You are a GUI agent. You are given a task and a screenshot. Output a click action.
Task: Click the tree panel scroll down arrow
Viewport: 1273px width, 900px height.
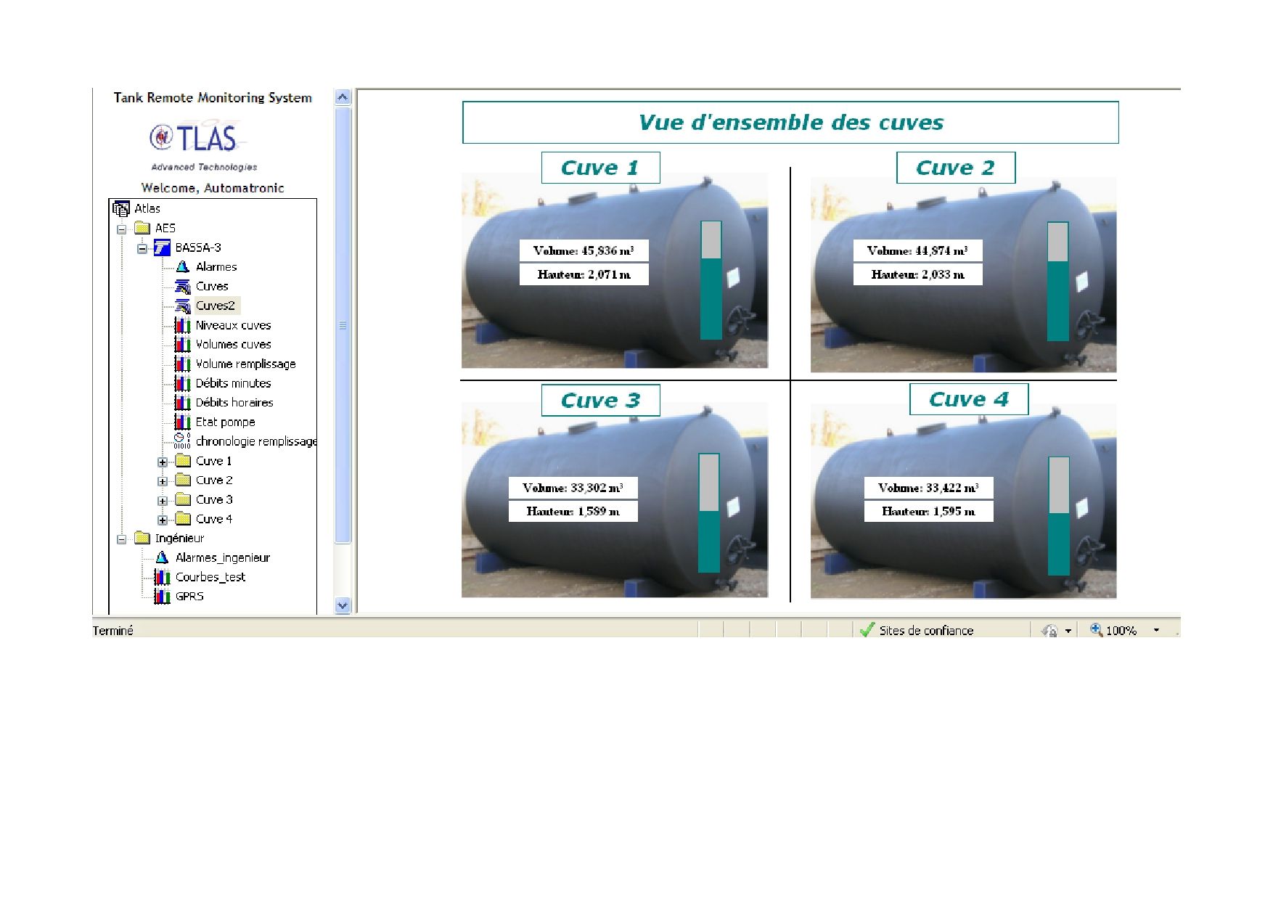click(x=343, y=605)
